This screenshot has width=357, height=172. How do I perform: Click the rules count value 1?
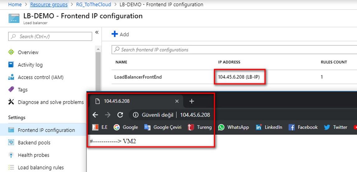322,77
